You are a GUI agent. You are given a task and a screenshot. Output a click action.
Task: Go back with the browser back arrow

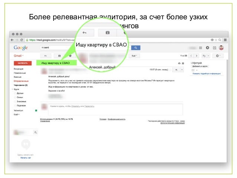click(x=12, y=40)
